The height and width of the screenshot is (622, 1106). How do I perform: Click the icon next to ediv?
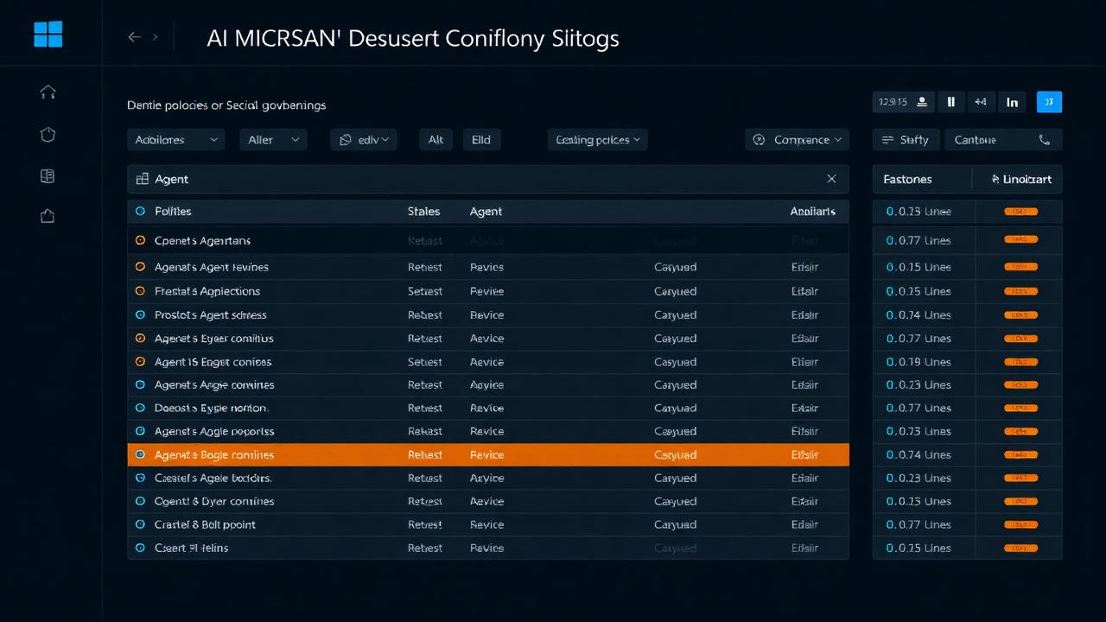tap(346, 140)
